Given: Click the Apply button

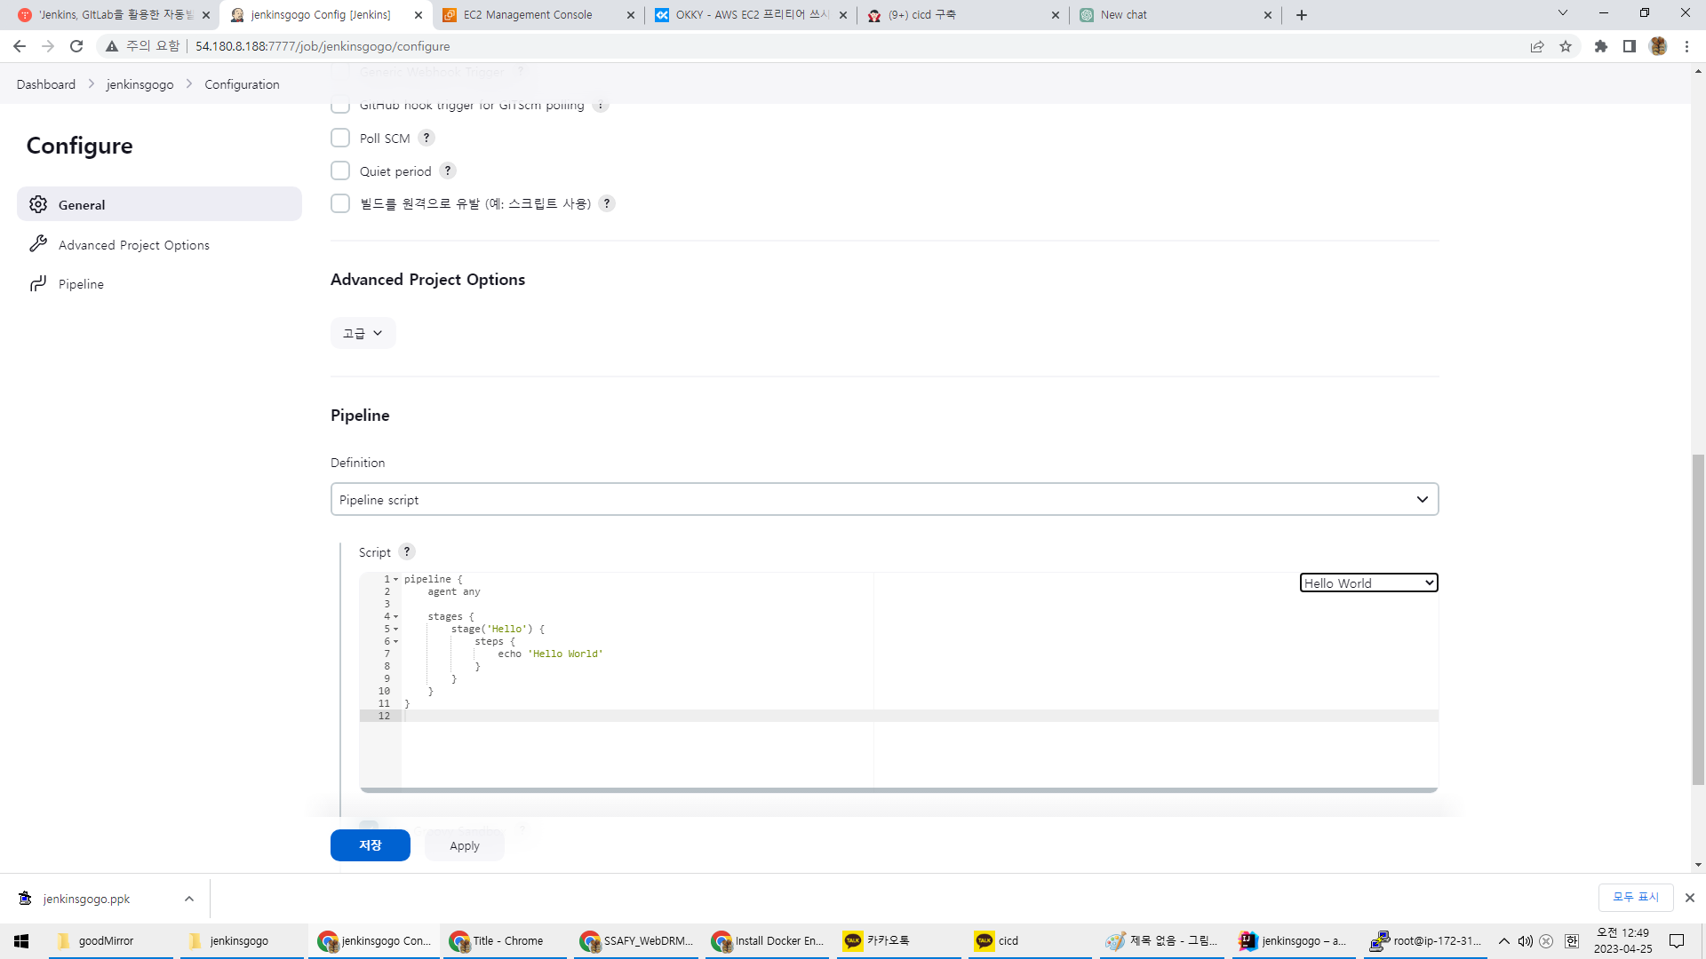Looking at the screenshot, I should point(464,845).
